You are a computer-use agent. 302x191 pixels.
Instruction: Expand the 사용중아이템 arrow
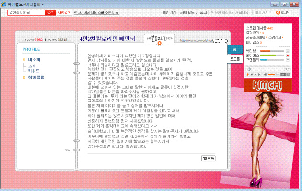[x=267, y=38]
